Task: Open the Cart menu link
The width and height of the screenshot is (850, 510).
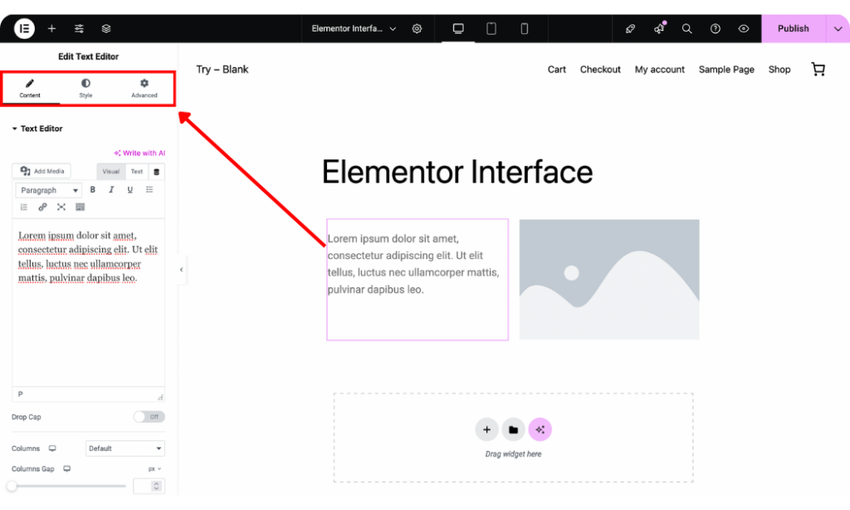Action: [x=557, y=70]
